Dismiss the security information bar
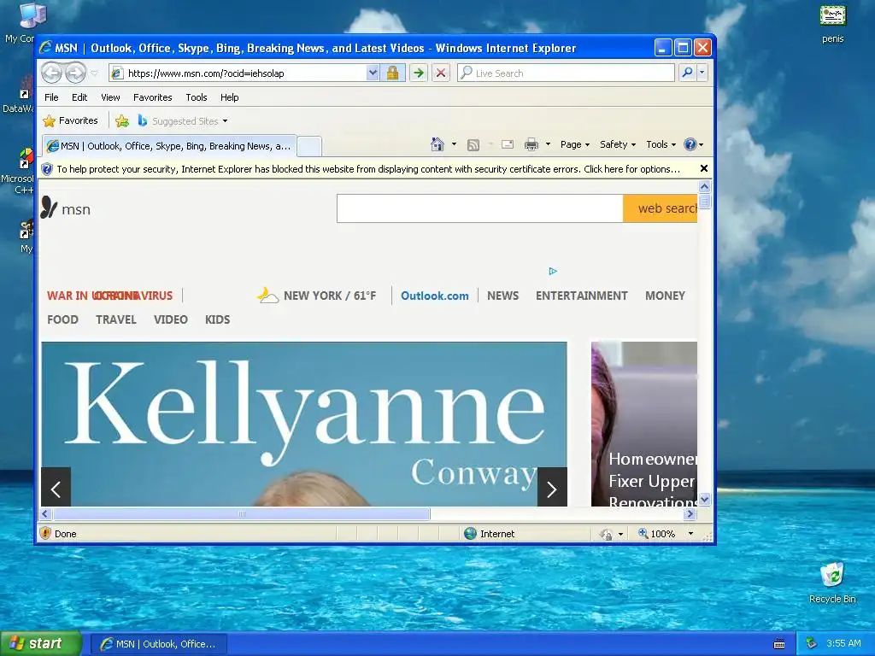 coord(704,168)
